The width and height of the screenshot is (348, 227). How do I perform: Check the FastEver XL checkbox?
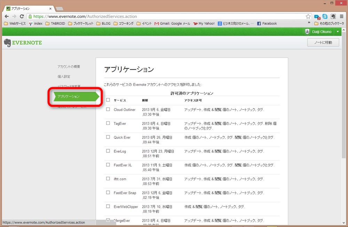pyautogui.click(x=108, y=165)
